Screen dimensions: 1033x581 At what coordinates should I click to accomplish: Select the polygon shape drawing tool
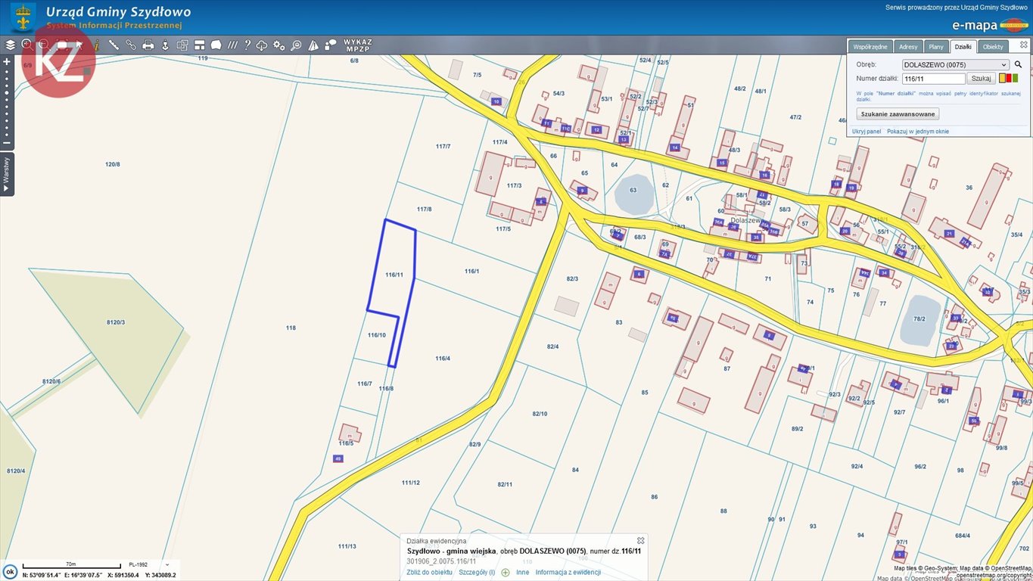[x=216, y=45]
